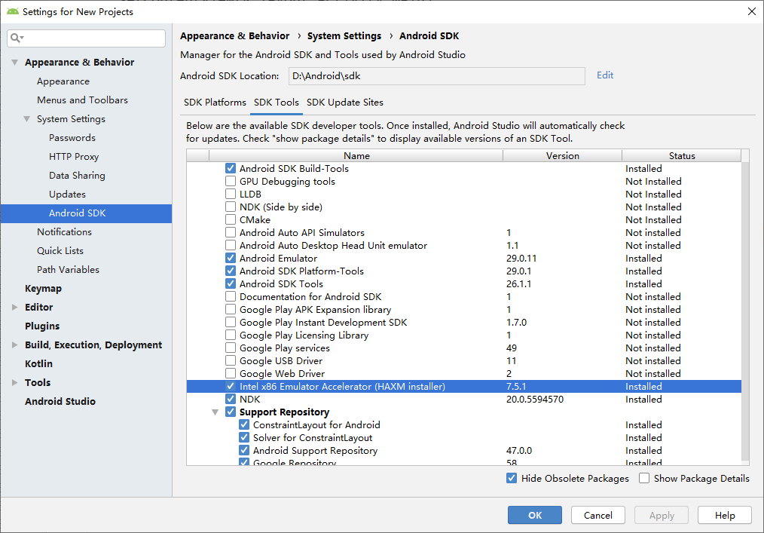This screenshot has height=533, width=764.
Task: Click System Settings in the breadcrumb
Action: 344,36
